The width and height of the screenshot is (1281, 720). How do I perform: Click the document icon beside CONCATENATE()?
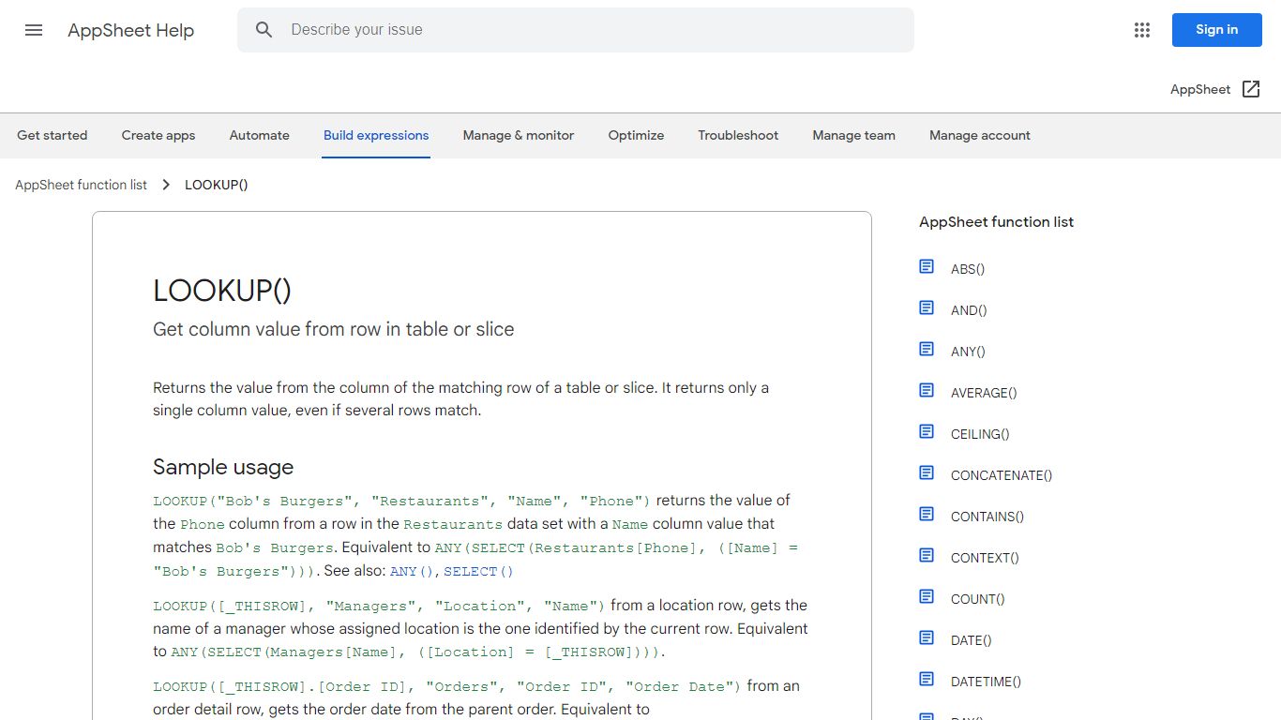click(x=927, y=473)
